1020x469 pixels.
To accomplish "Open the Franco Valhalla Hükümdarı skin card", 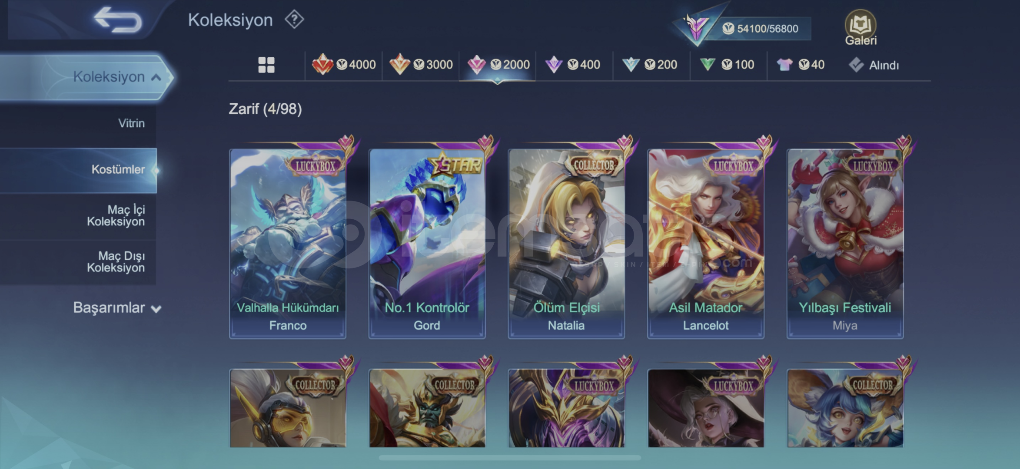I will tap(288, 243).
